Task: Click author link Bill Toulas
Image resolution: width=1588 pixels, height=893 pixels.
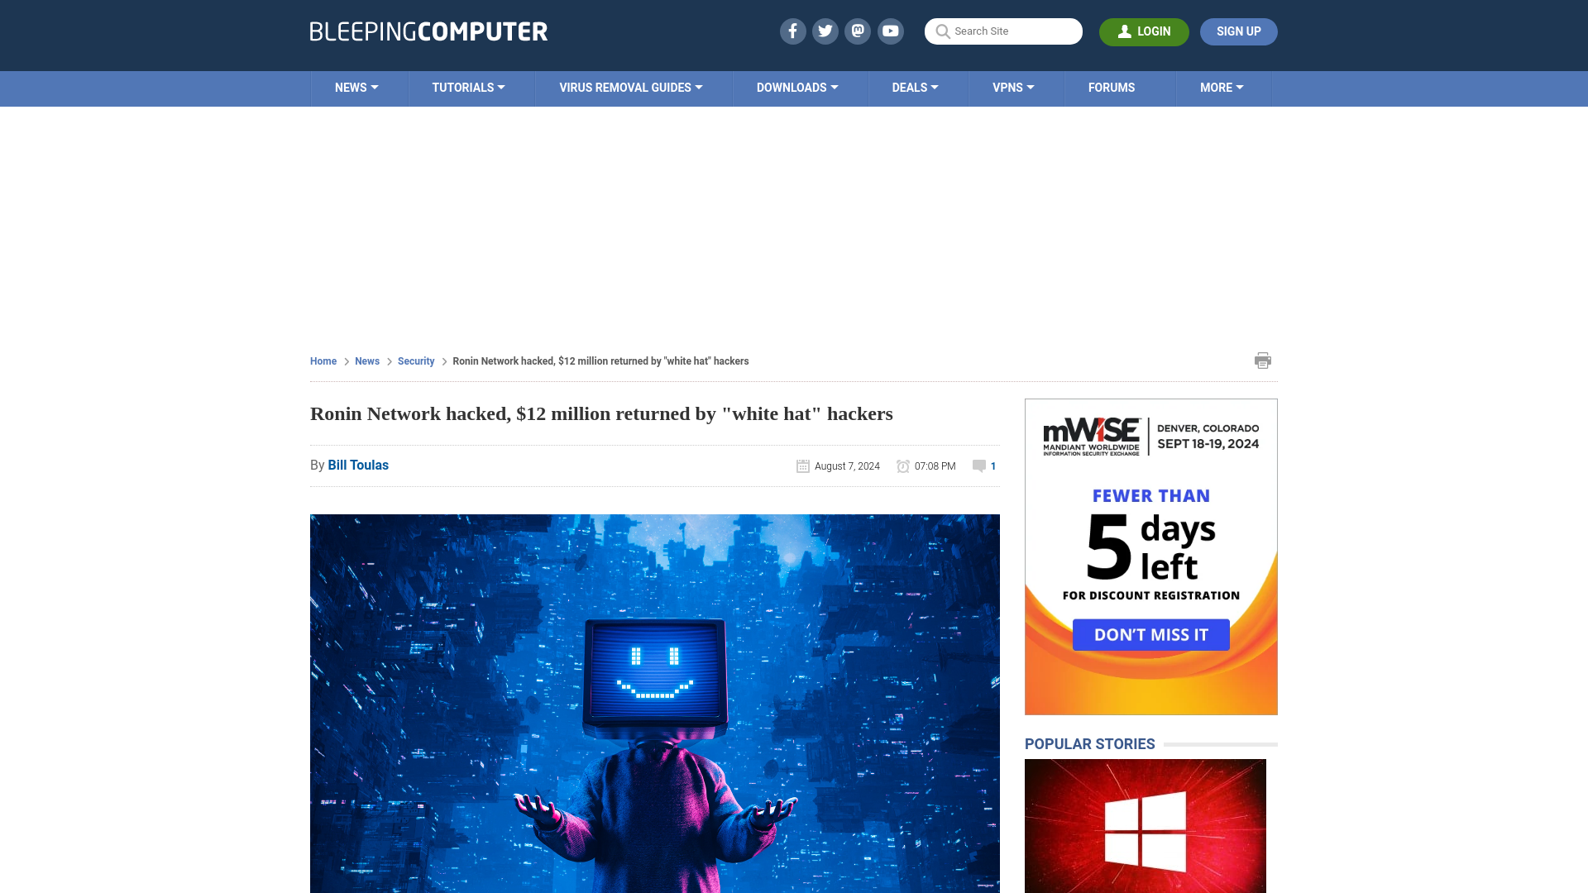Action: coord(358,465)
